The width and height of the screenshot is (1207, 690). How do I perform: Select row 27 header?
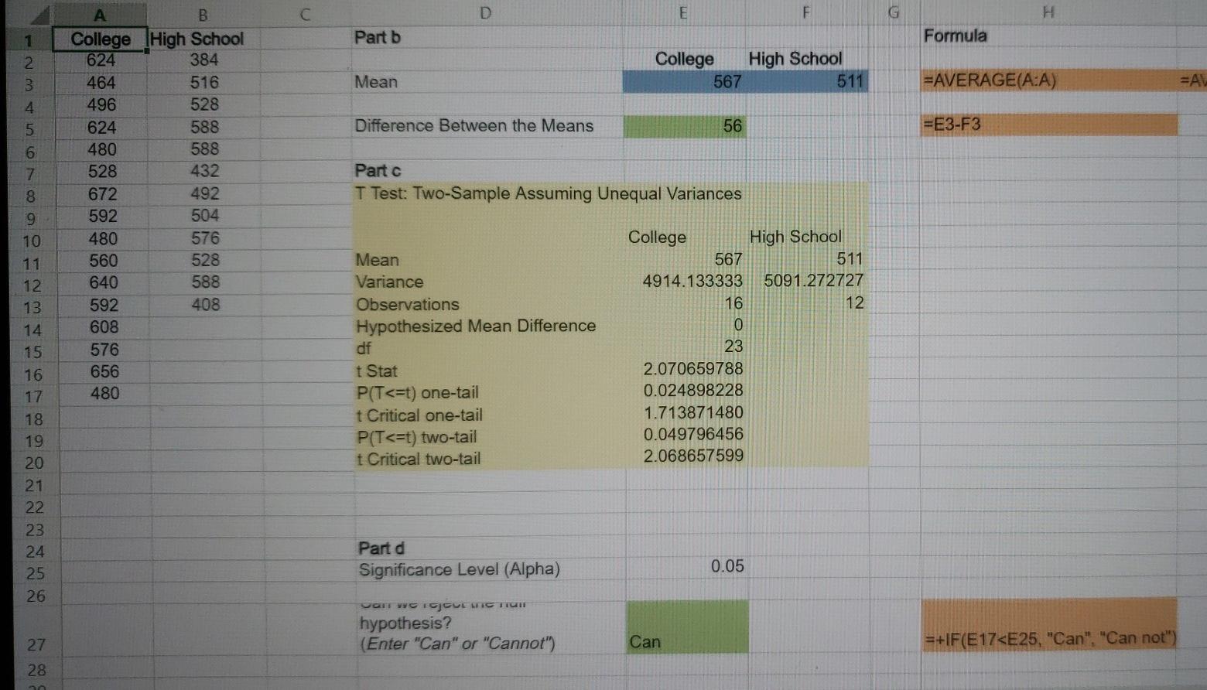pos(35,644)
